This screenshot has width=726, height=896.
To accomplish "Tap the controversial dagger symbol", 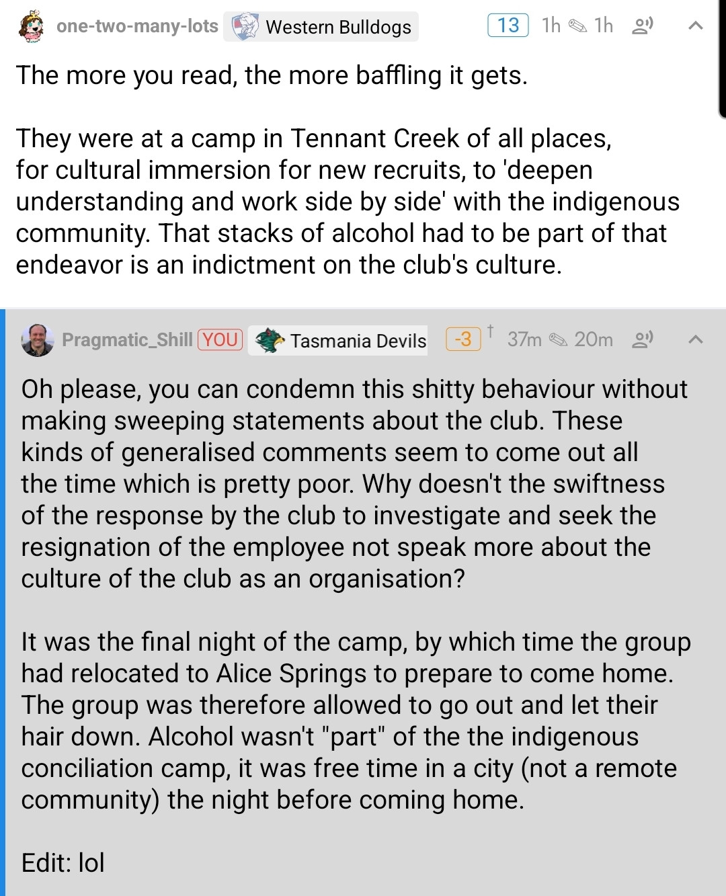I will point(491,330).
